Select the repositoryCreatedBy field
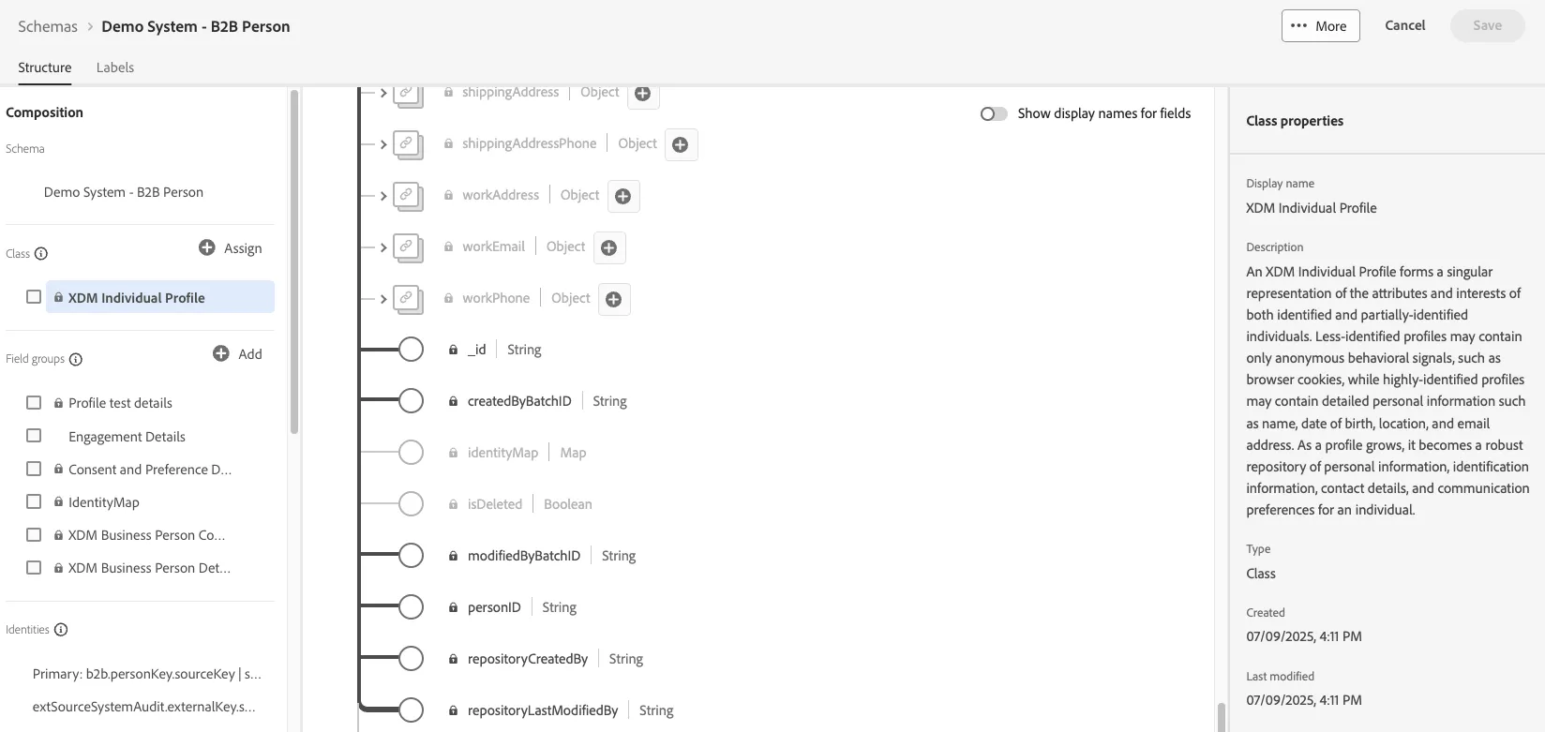Viewport: 1545px width, 732px height. point(528,659)
